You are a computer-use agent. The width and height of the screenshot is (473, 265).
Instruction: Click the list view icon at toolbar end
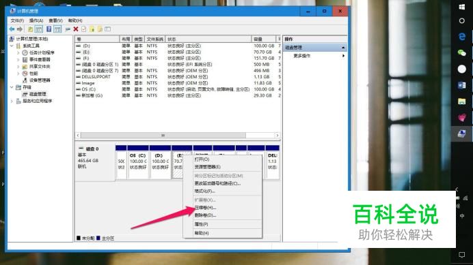pyautogui.click(x=108, y=29)
